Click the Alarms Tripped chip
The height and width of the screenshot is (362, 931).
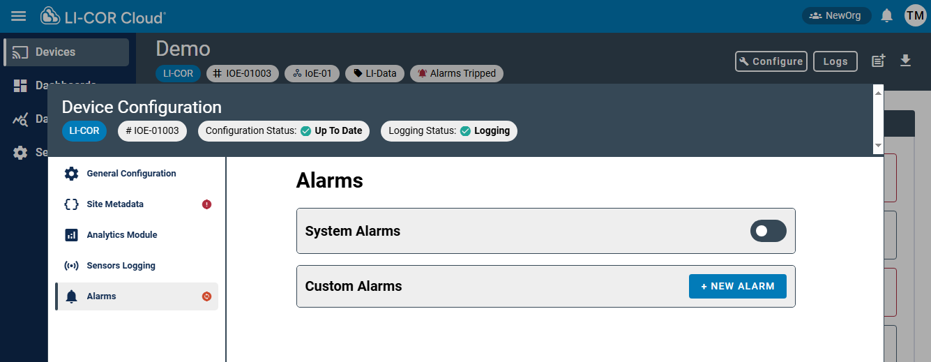click(x=456, y=73)
